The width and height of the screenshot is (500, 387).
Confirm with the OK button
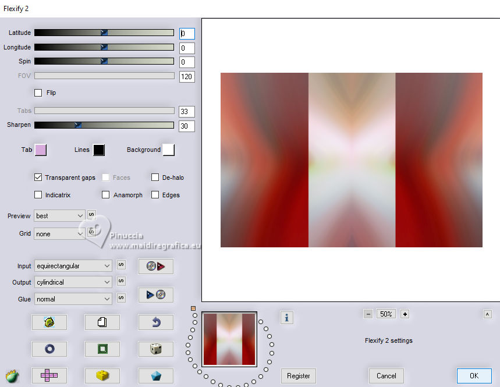(474, 376)
